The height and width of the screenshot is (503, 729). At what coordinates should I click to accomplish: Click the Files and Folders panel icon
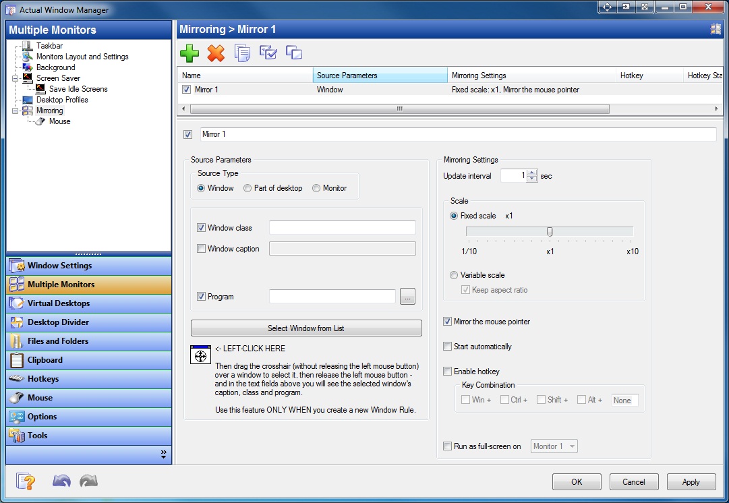[x=17, y=341]
